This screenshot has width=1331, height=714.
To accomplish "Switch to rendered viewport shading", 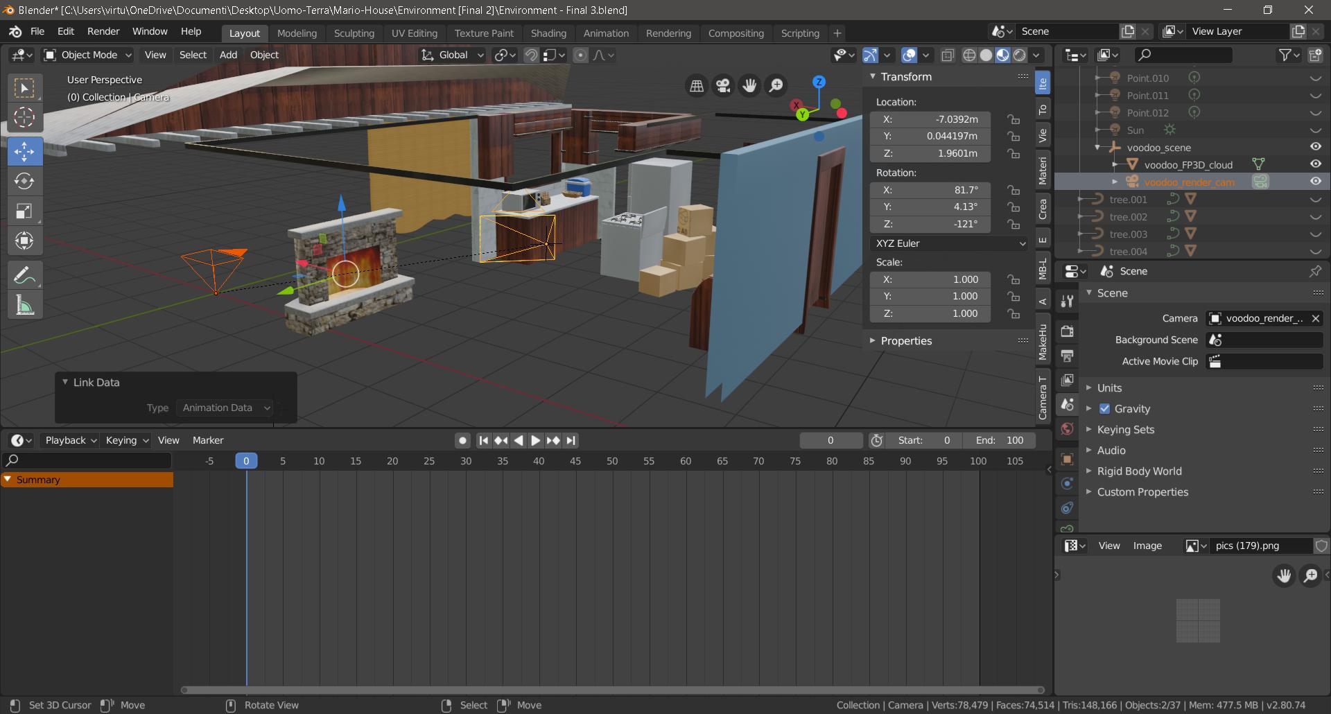I will point(1019,55).
